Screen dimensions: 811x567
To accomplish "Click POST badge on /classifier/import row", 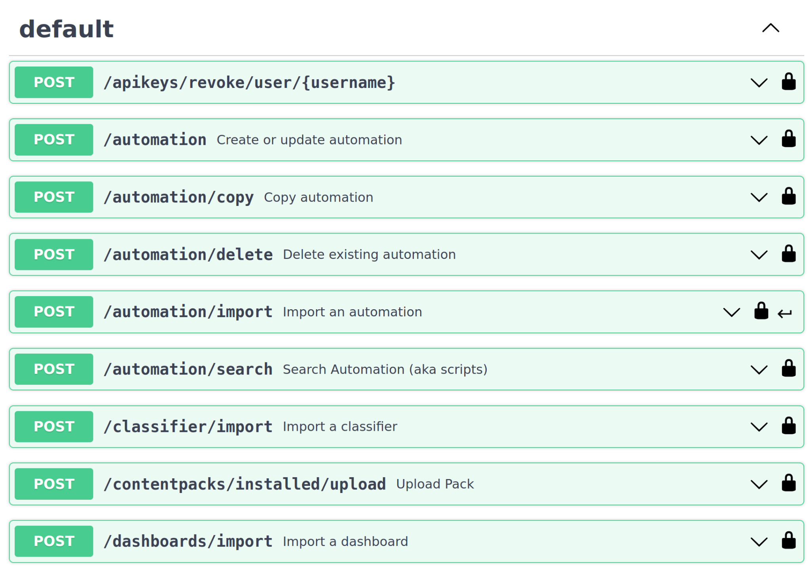I will point(54,426).
